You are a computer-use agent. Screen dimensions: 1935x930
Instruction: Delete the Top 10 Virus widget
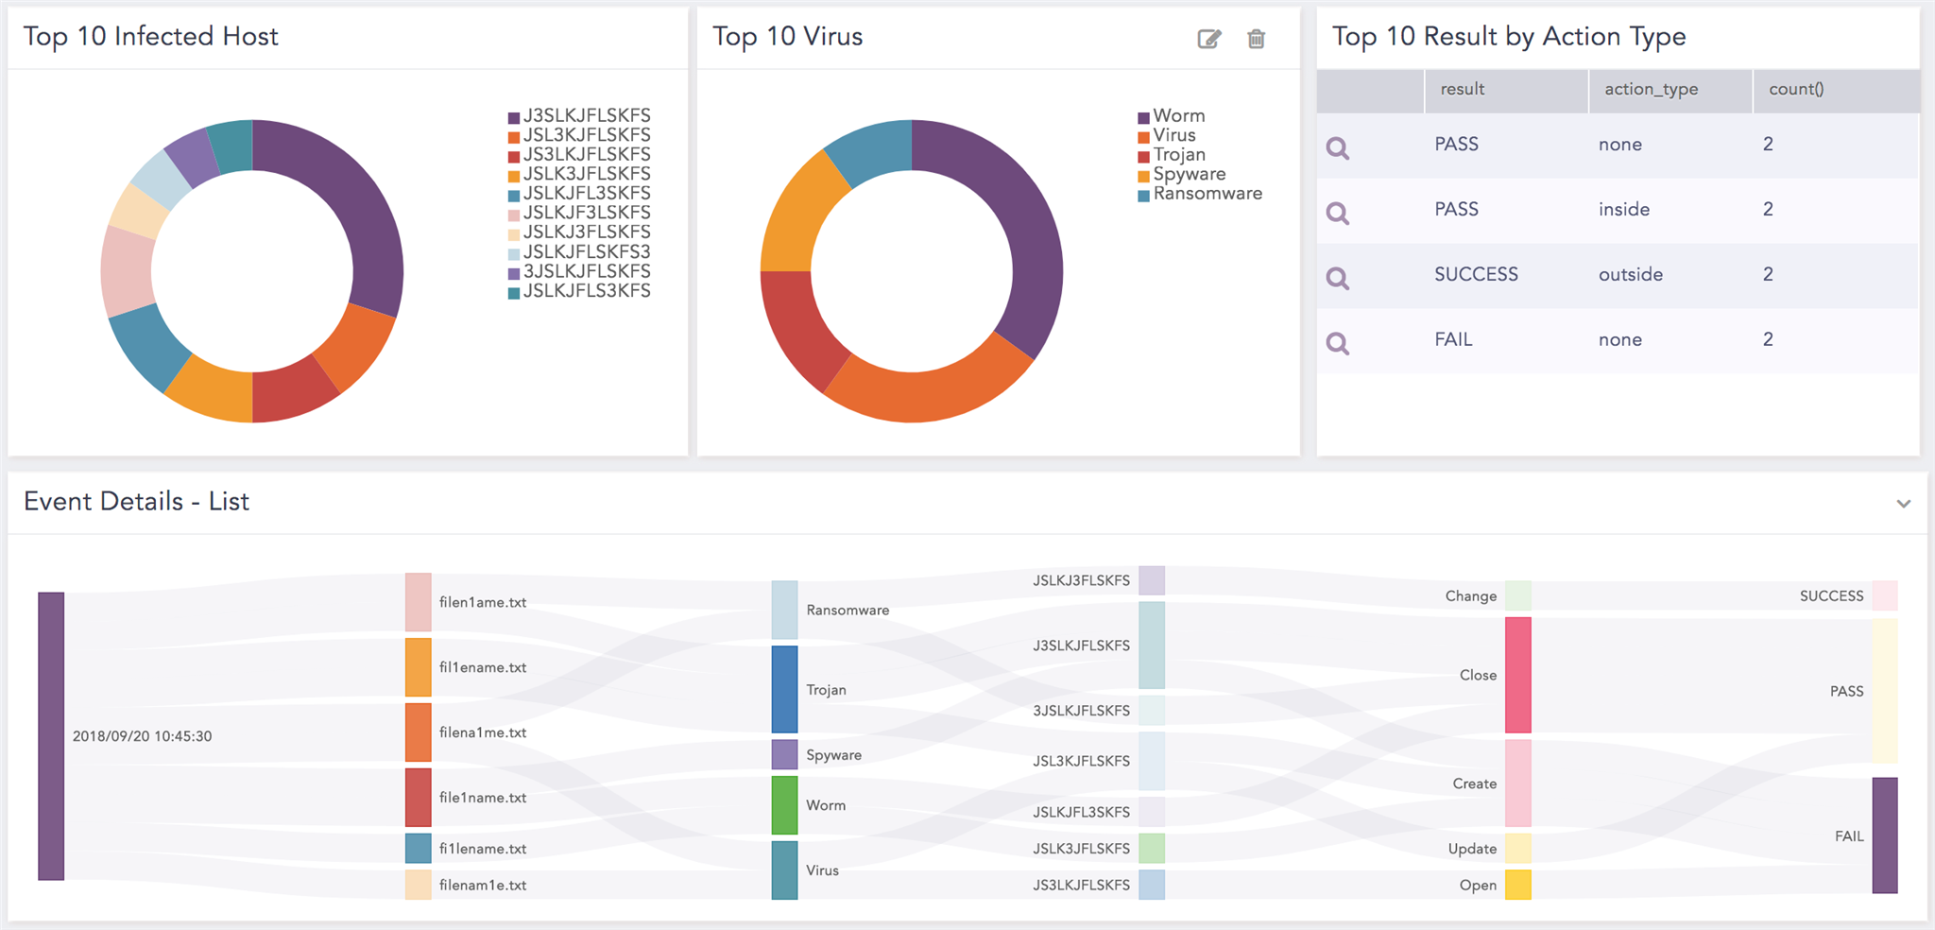1256,39
